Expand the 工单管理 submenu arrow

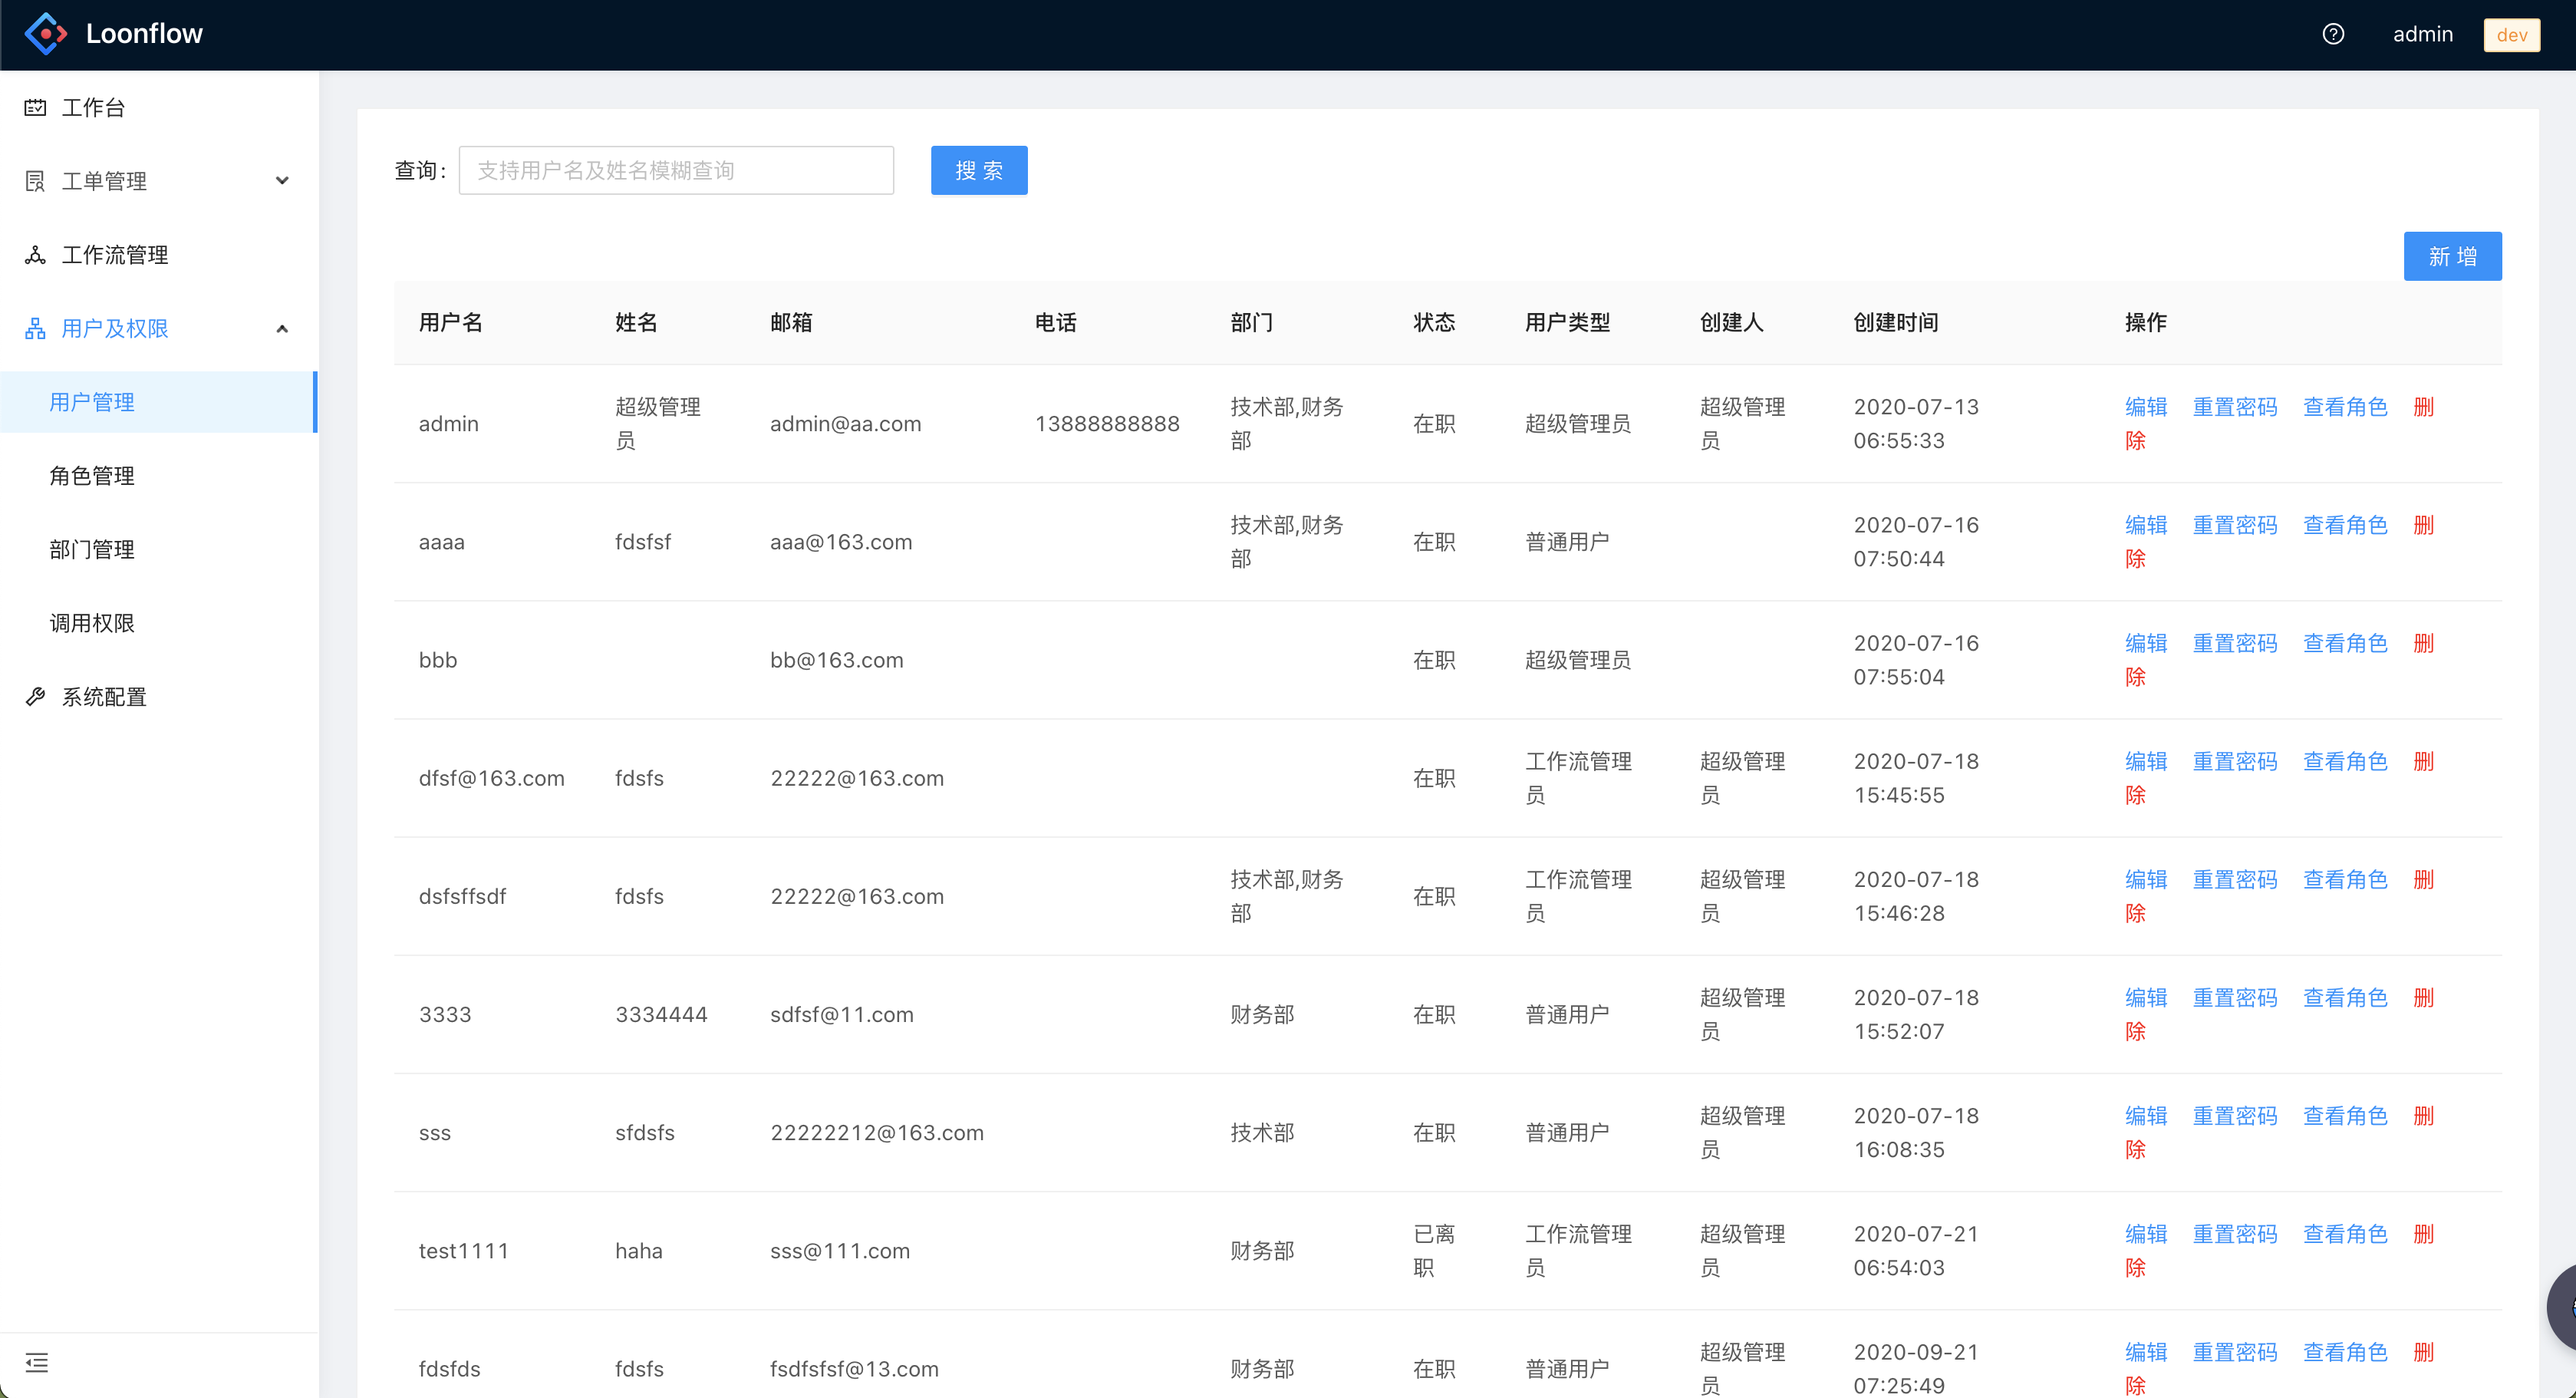tap(282, 181)
